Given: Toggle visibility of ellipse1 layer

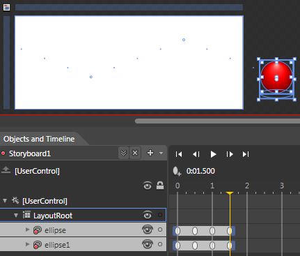Looking at the screenshot, I should [x=148, y=245].
